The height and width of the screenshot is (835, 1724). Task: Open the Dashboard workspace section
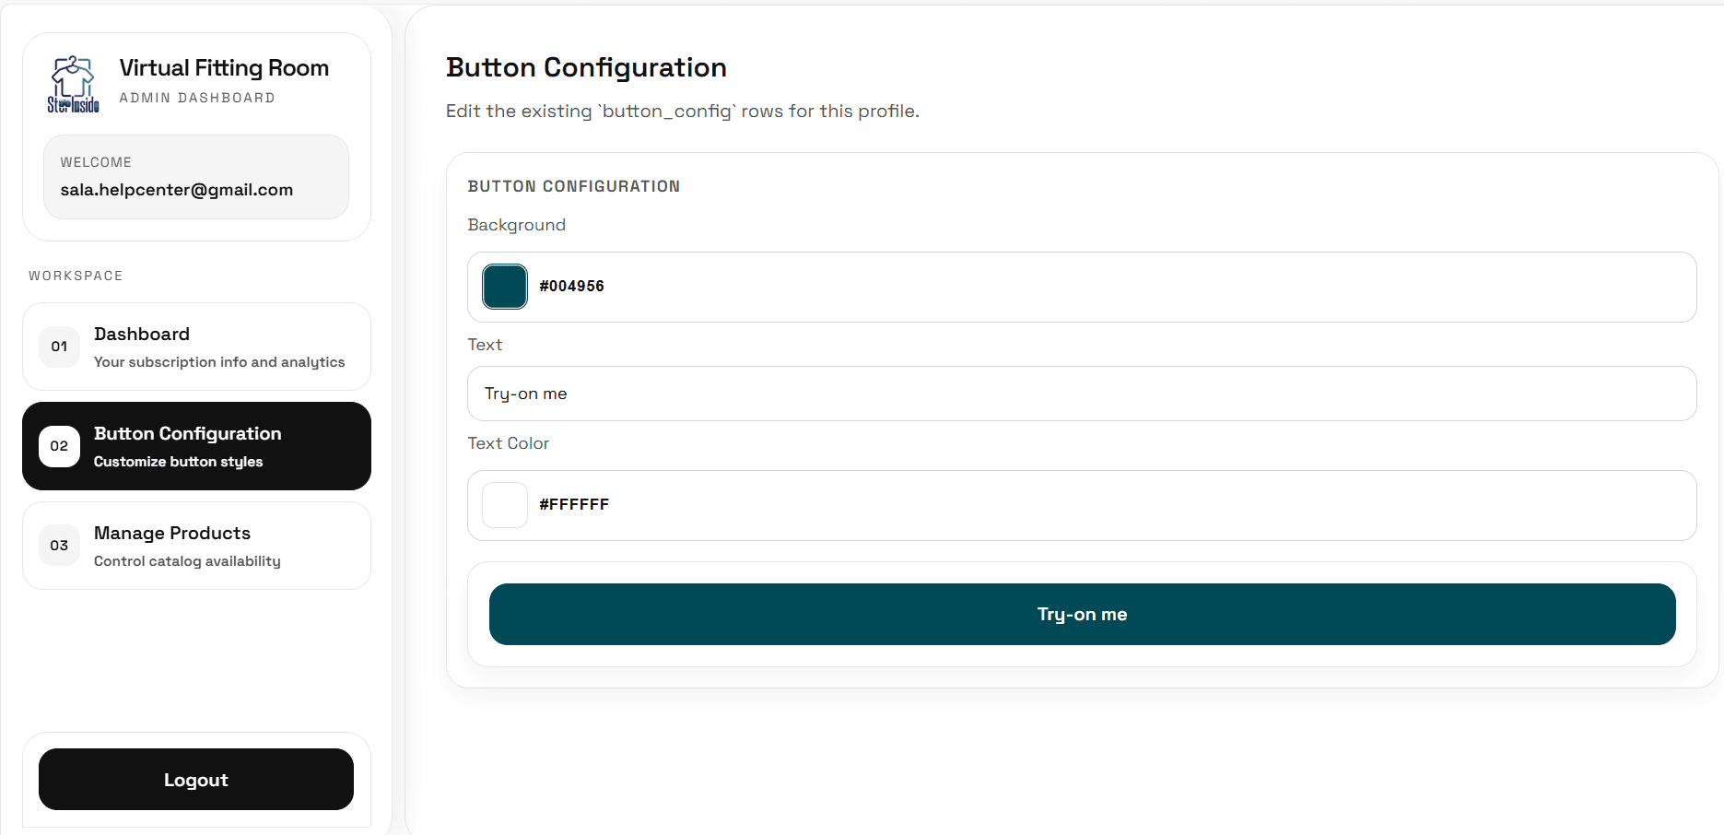pos(196,347)
